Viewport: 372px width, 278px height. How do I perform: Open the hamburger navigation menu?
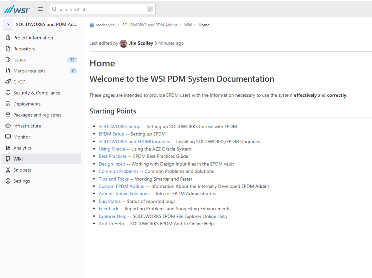click(40, 9)
